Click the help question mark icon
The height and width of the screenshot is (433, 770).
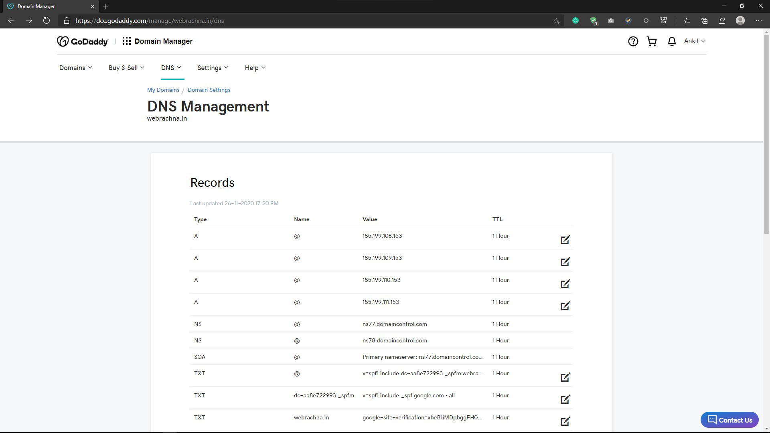(x=633, y=41)
